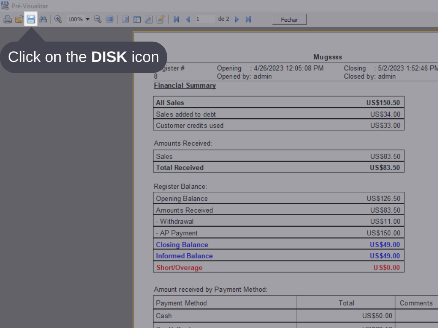Zoom in using magnifier plus icon
Image resolution: width=438 pixels, height=328 pixels.
(58, 19)
